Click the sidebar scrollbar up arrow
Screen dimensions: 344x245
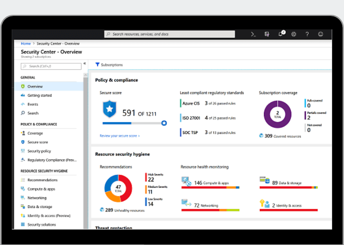point(85,75)
